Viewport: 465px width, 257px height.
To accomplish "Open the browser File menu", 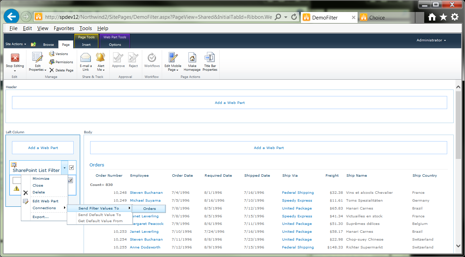I will pos(13,28).
